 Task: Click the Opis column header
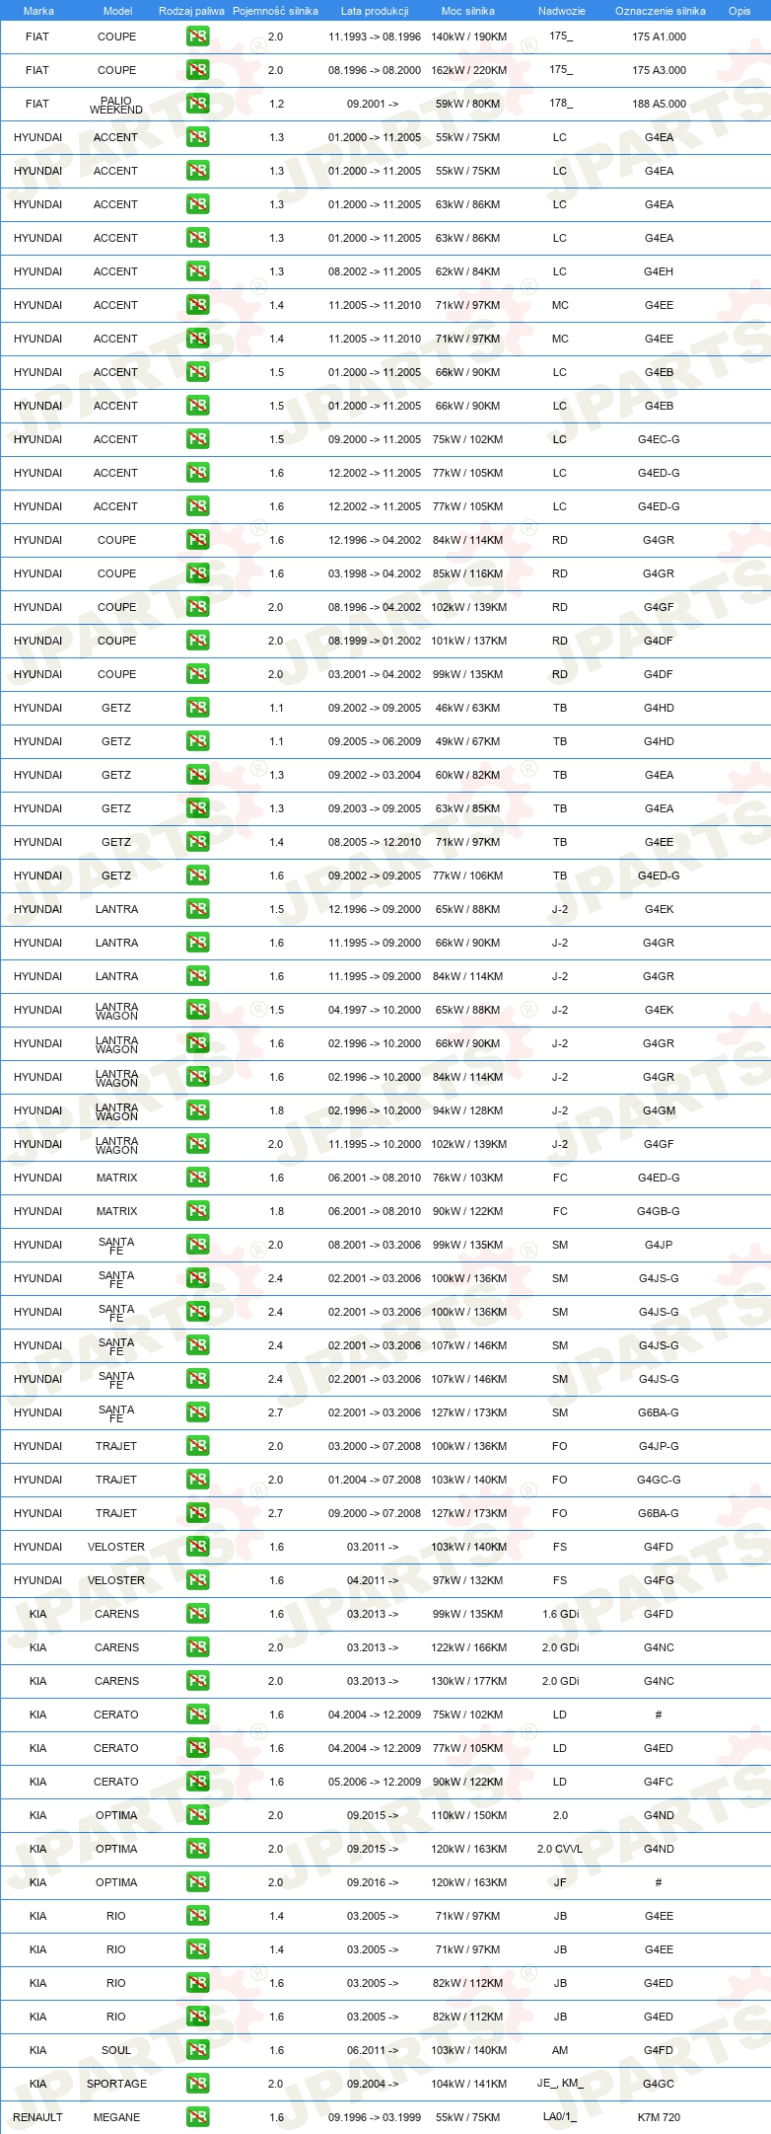[x=739, y=11]
